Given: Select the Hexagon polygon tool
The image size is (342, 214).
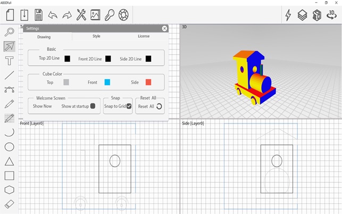Looking at the screenshot, I should pos(10,190).
